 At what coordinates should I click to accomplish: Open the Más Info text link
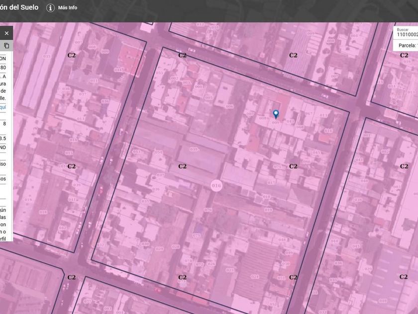coord(68,8)
